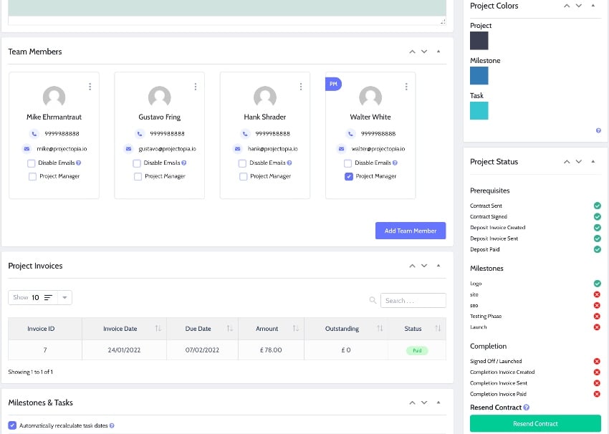Click the help icon under Project Colors

[598, 131]
